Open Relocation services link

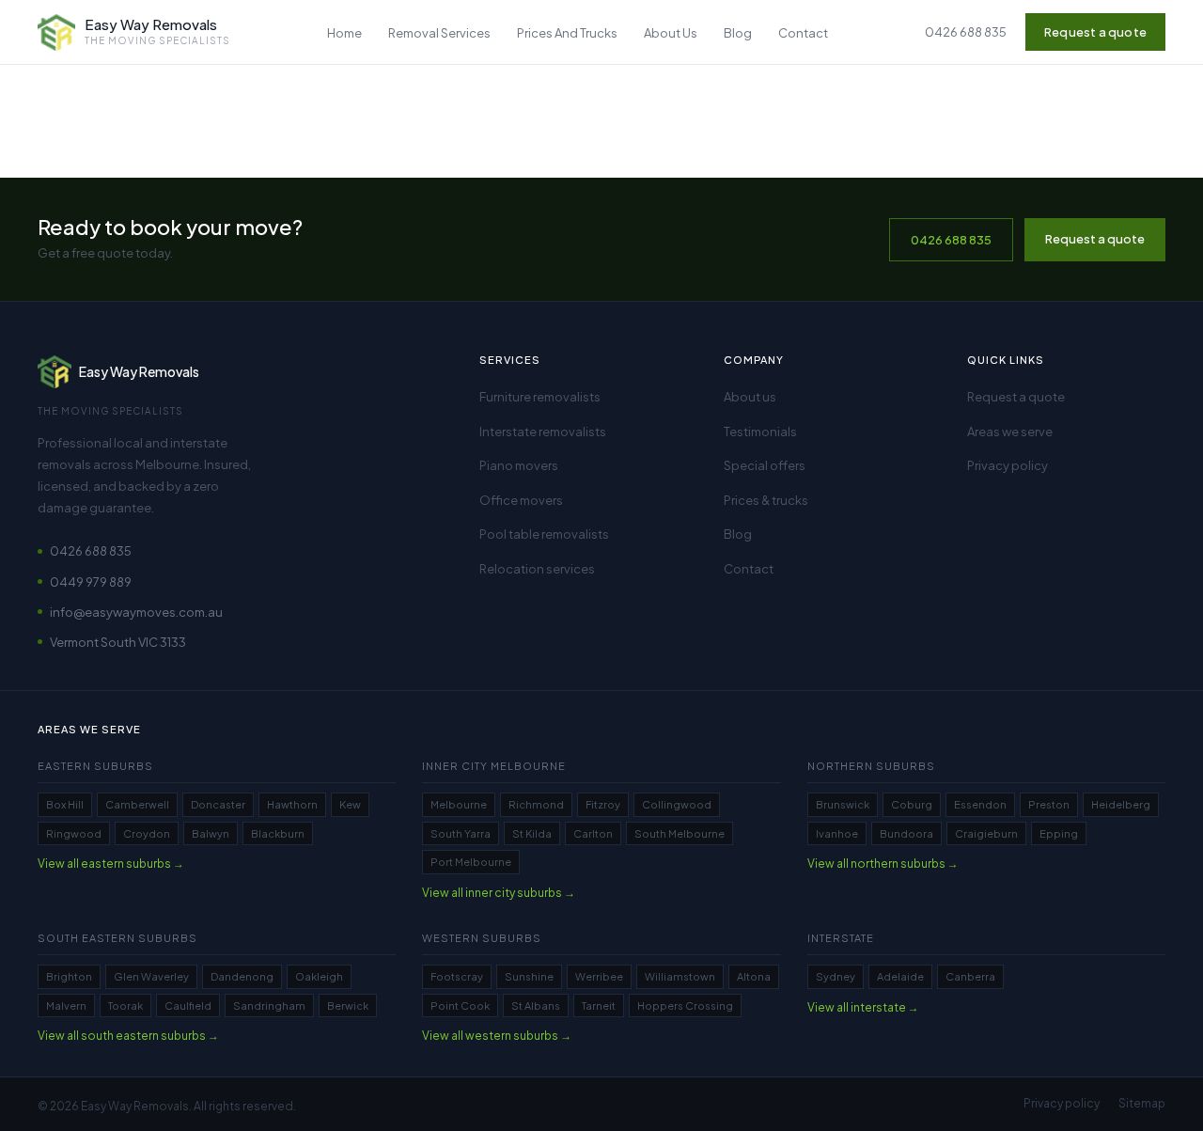coord(537,569)
